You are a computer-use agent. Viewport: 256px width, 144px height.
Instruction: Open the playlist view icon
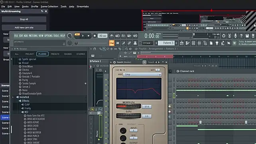pyautogui.click(x=181, y=43)
